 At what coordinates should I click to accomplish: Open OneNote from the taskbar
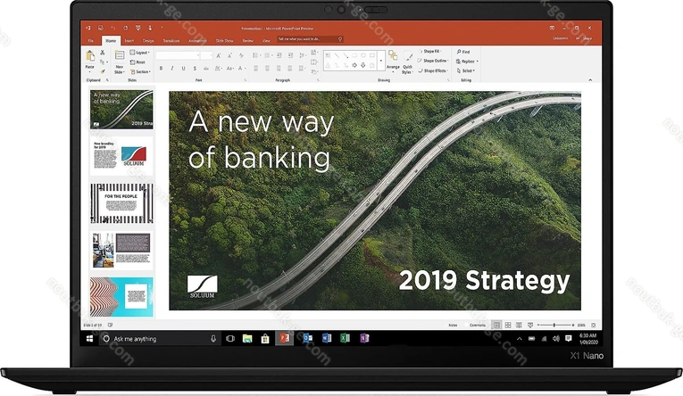(364, 338)
